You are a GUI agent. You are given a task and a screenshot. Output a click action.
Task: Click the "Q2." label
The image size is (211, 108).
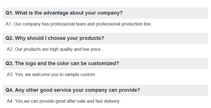[x=9, y=38]
